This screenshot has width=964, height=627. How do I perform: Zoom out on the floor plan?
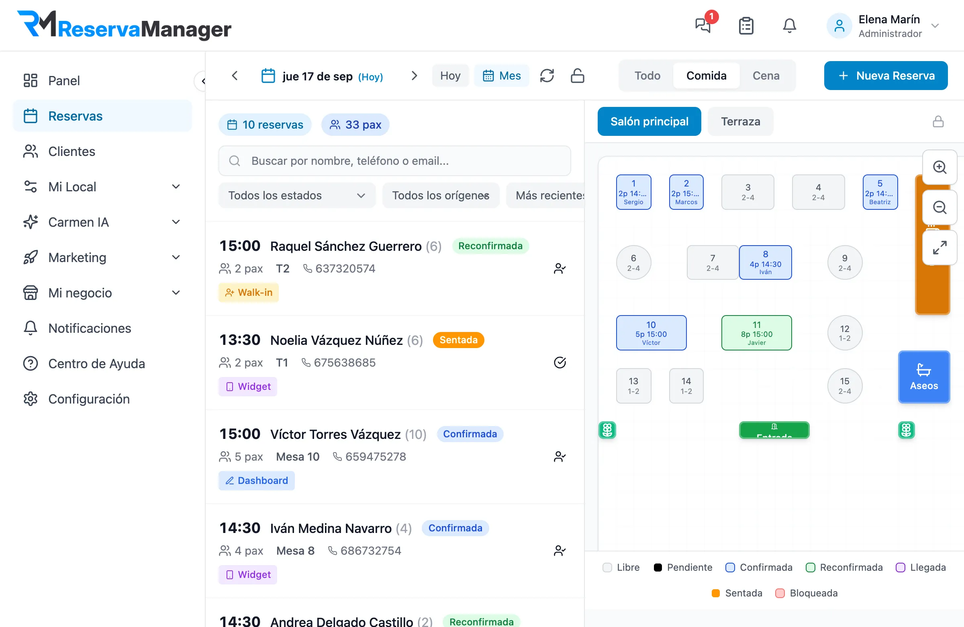pos(939,207)
